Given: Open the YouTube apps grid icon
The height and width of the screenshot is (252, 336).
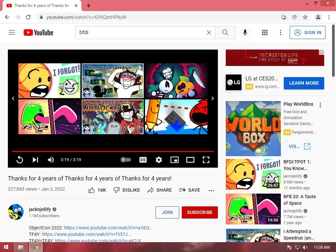Looking at the screenshot, I should pyautogui.click(x=265, y=32).
